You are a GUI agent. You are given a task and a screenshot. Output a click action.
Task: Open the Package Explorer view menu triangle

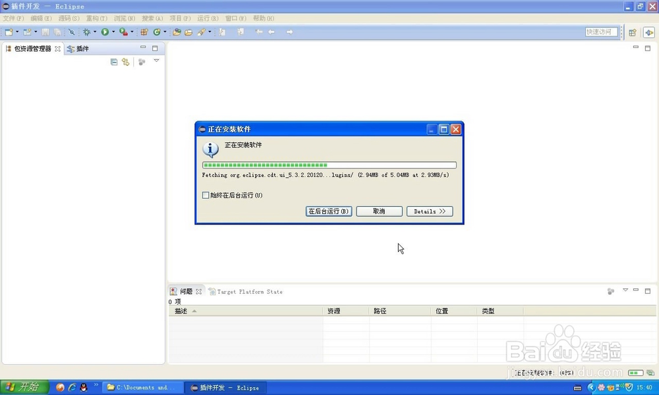(156, 61)
